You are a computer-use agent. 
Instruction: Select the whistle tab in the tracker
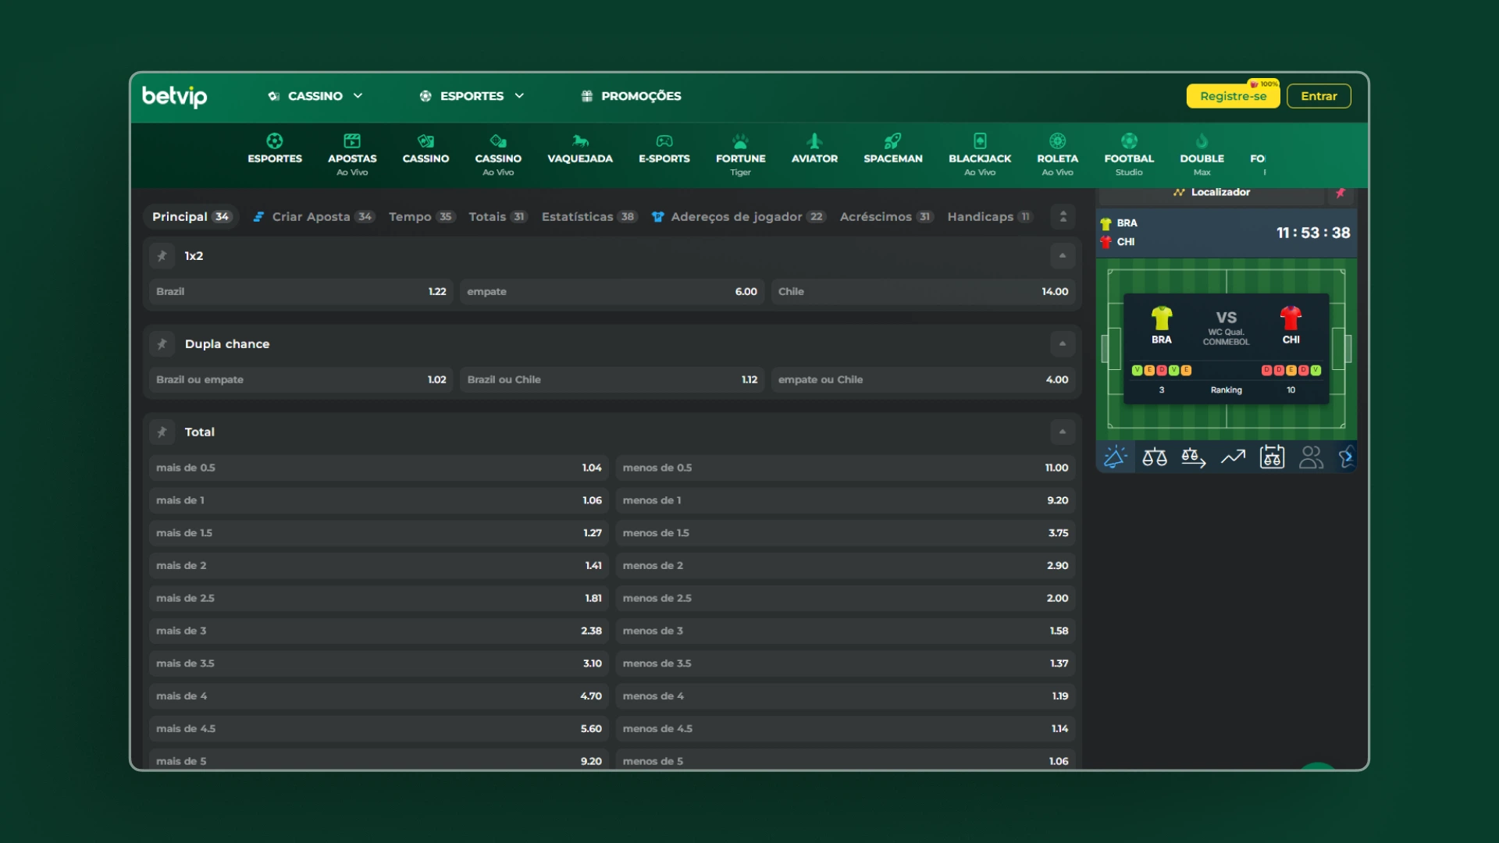pyautogui.click(x=1115, y=457)
